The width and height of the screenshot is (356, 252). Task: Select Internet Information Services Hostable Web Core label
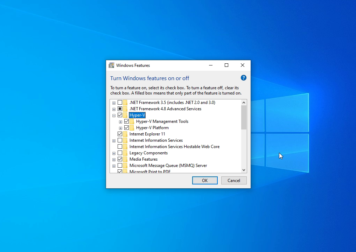174,147
